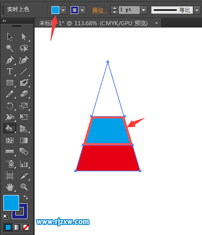202x235 pixels.
Task: Close the untitled document tab
Action: click(157, 23)
